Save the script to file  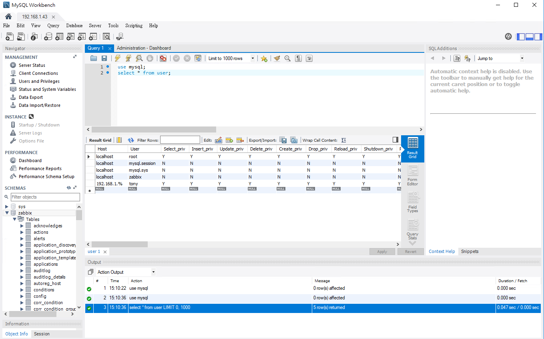[104, 58]
